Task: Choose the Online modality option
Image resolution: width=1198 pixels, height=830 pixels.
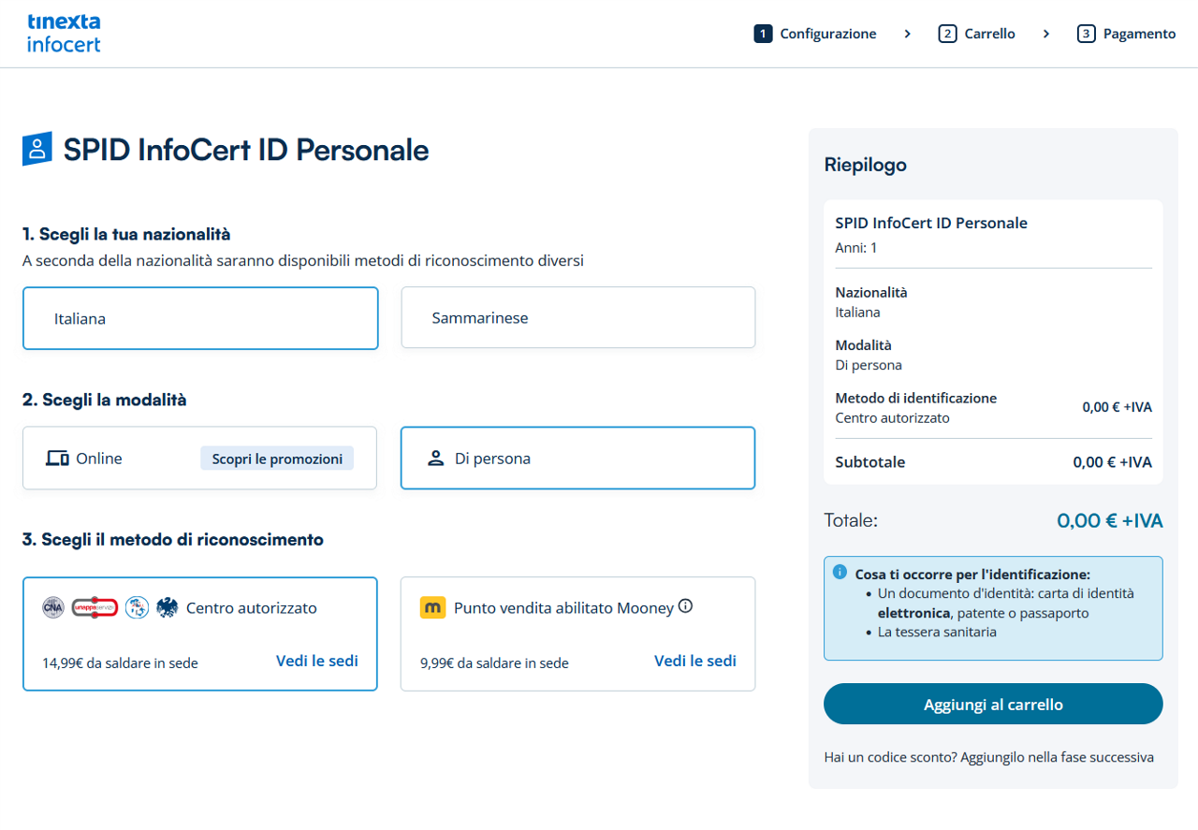Action: coord(199,459)
